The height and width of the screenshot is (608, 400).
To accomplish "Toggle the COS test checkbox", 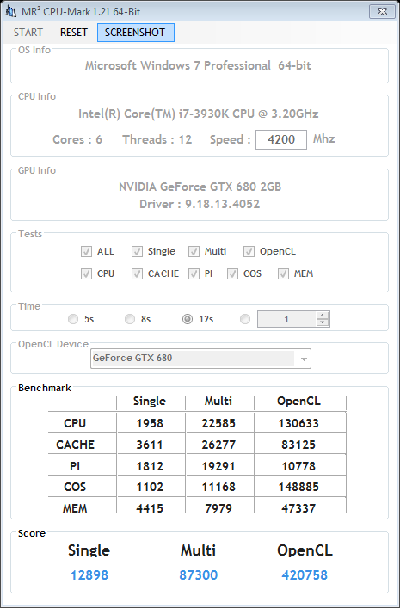I will coord(232,273).
